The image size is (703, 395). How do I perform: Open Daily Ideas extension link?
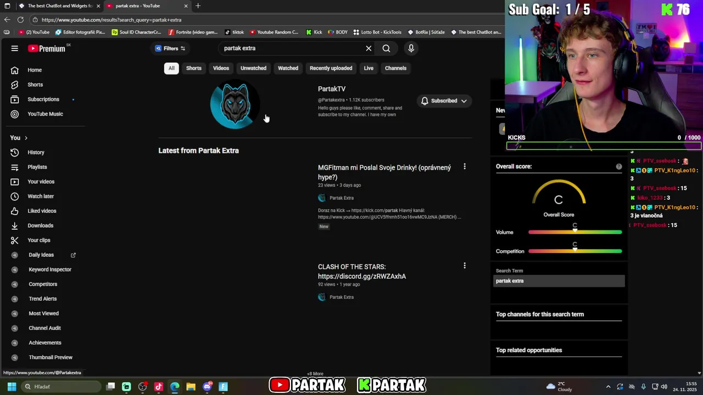(41, 255)
